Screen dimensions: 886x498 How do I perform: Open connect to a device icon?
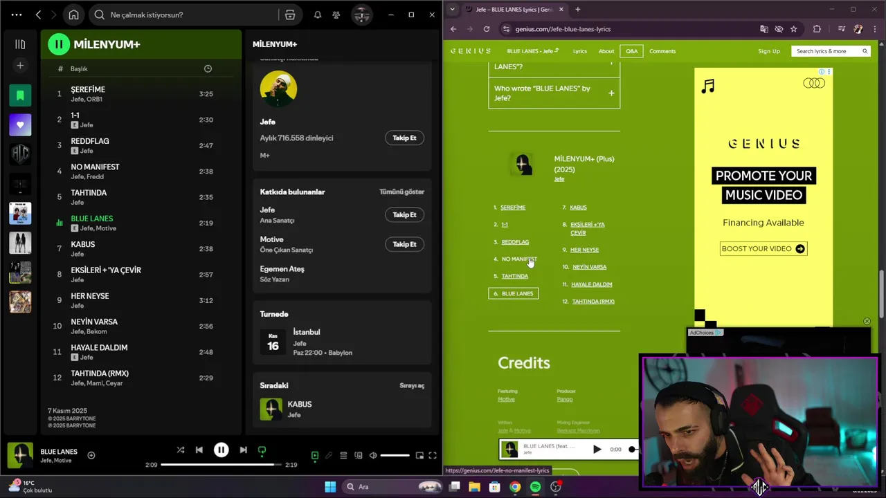tap(358, 455)
